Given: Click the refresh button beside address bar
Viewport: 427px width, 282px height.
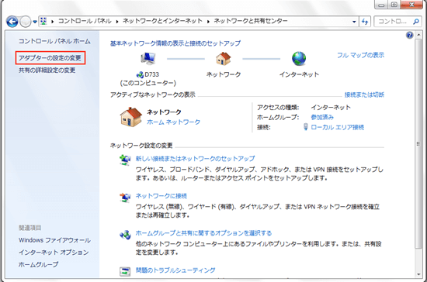Looking at the screenshot, I should 365,22.
